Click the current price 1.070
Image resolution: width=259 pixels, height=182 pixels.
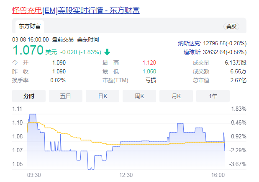point(28,50)
